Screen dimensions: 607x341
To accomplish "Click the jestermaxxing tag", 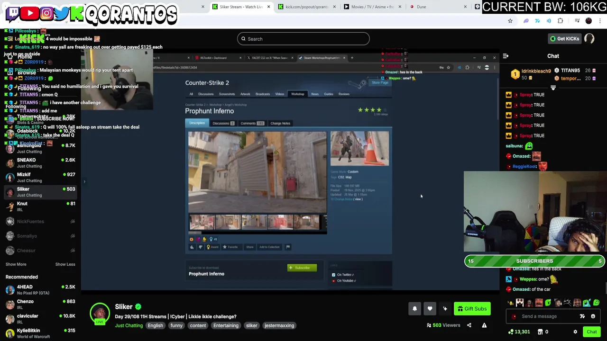I will tap(279, 326).
